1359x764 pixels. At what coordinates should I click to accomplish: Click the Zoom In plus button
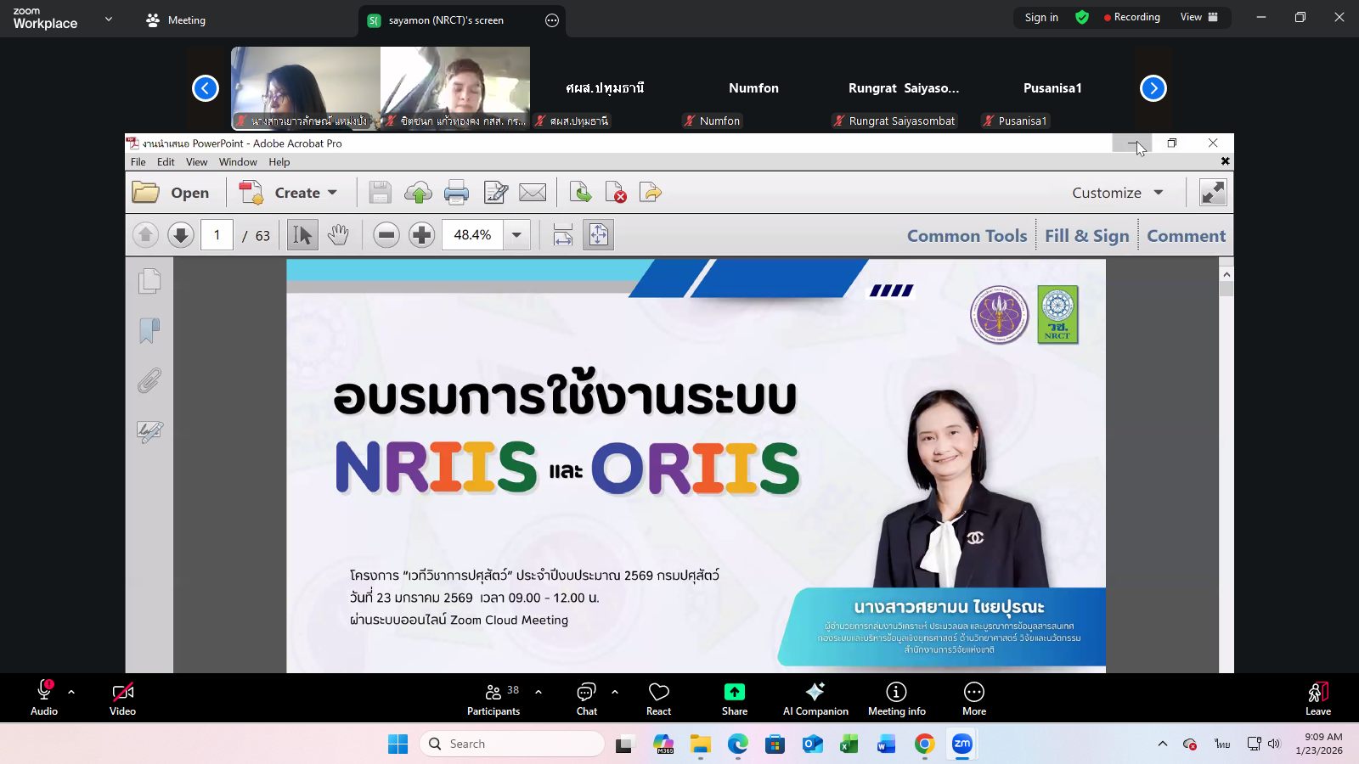click(x=421, y=235)
